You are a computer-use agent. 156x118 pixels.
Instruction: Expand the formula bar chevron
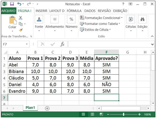point(152,44)
